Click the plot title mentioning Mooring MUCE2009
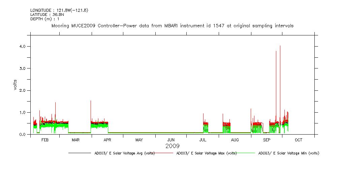340x170 pixels. 172,26
